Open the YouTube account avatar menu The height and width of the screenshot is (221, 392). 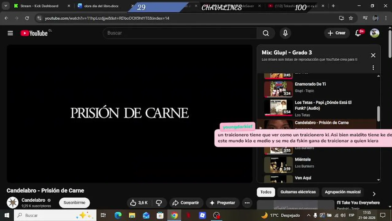coord(375,33)
